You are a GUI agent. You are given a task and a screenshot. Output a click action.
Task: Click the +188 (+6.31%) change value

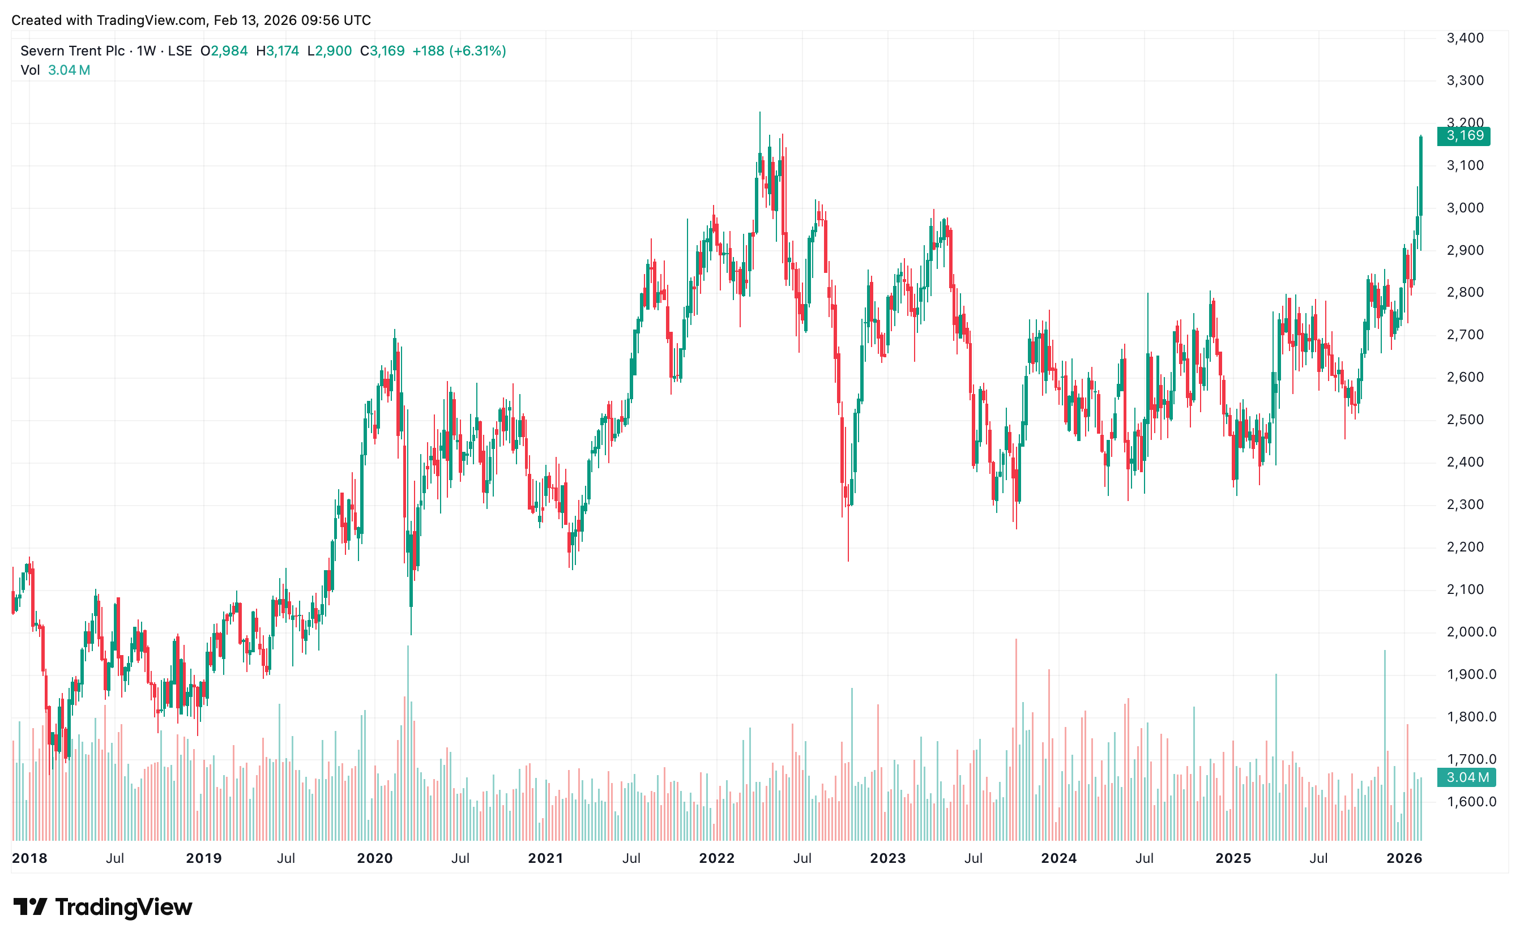(x=459, y=51)
